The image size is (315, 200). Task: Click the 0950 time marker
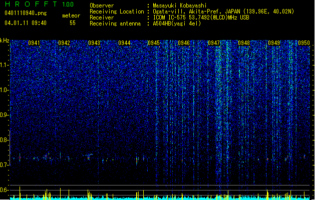304,43
